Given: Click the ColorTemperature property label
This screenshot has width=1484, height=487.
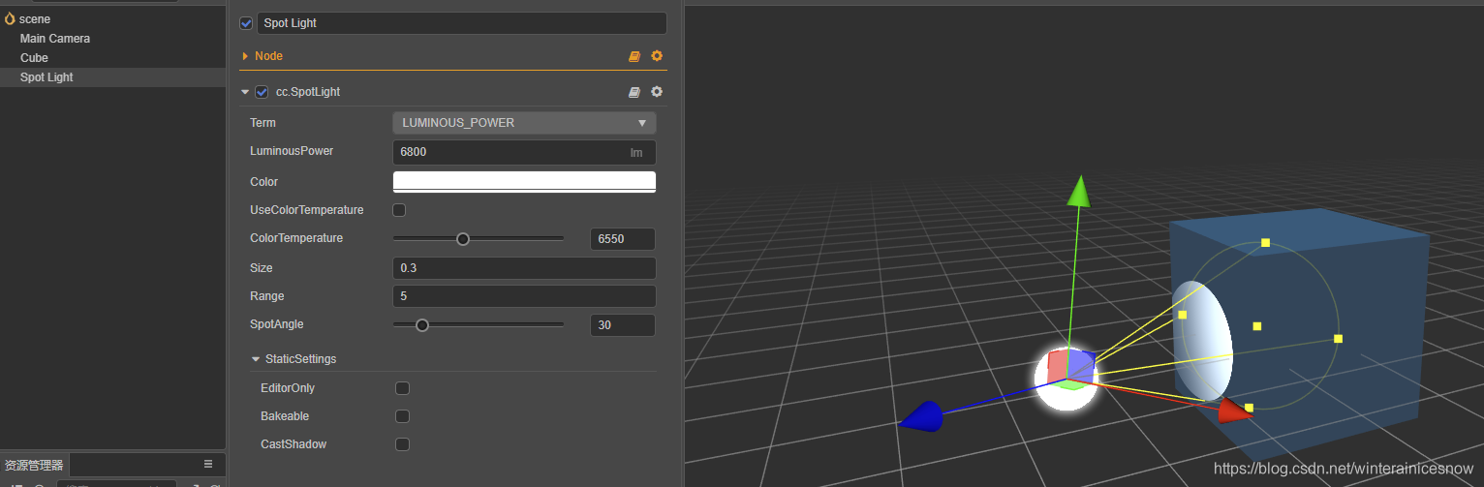Looking at the screenshot, I should click(x=296, y=238).
